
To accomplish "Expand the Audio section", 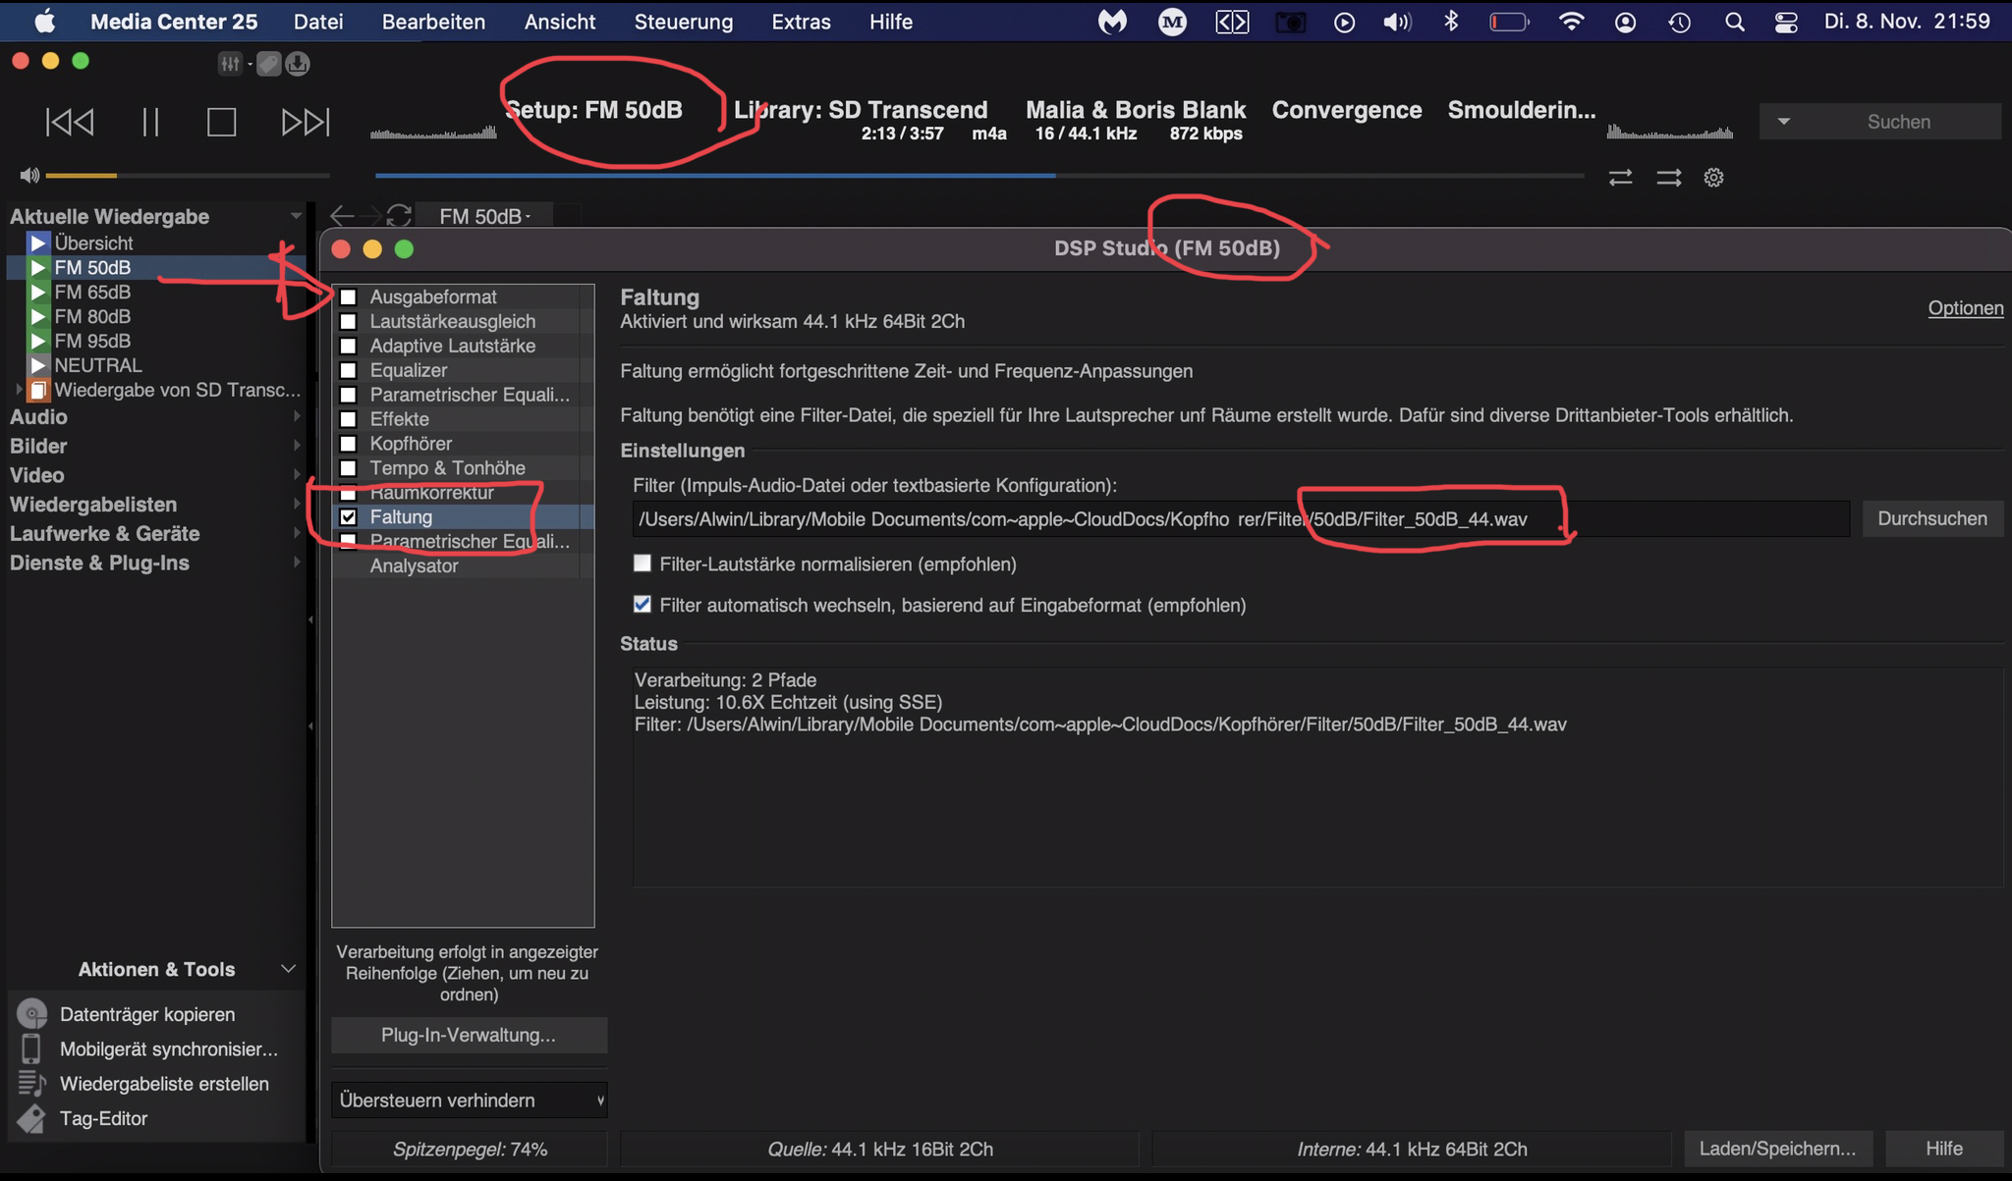I will pos(297,416).
